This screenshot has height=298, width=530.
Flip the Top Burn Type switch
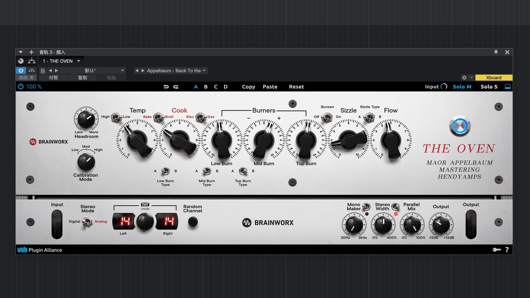[x=243, y=171]
